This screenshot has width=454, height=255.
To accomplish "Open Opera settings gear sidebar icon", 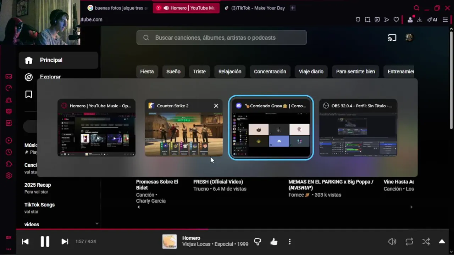I will (9, 176).
